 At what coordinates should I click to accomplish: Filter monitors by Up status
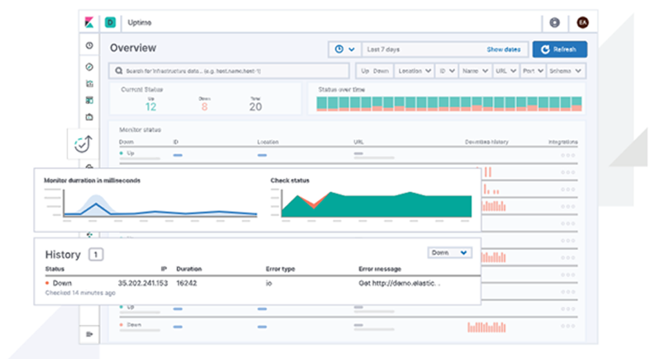pyautogui.click(x=365, y=70)
